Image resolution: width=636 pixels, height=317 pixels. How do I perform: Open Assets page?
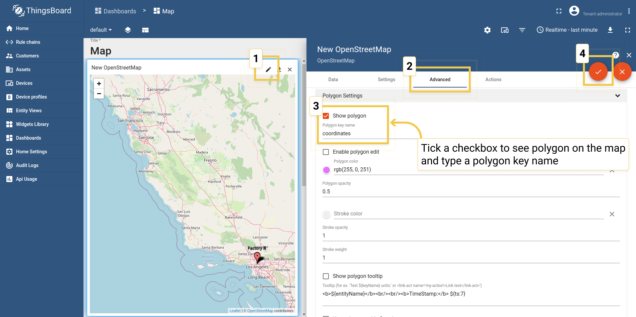click(x=41, y=69)
